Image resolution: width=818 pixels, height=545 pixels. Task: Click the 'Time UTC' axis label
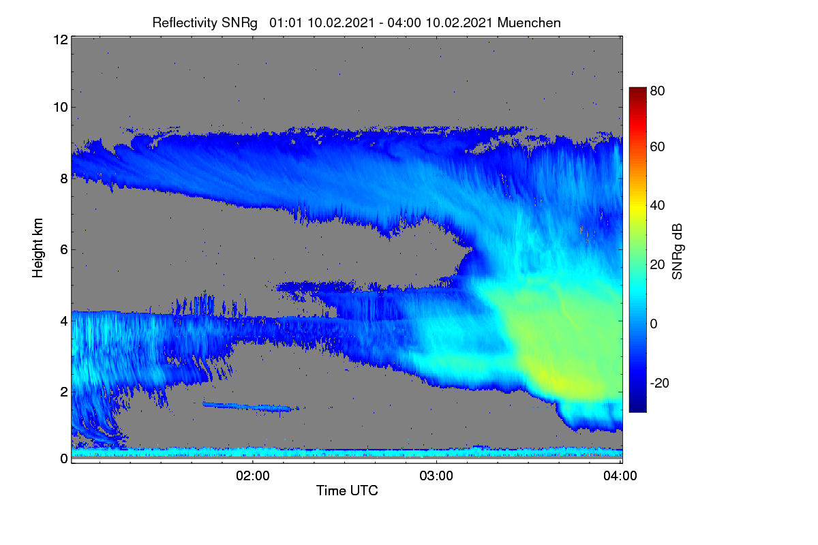347,490
